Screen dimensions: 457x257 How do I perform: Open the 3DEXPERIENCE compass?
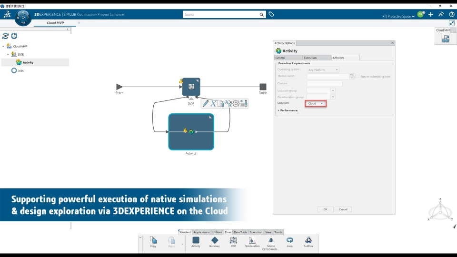click(23, 18)
